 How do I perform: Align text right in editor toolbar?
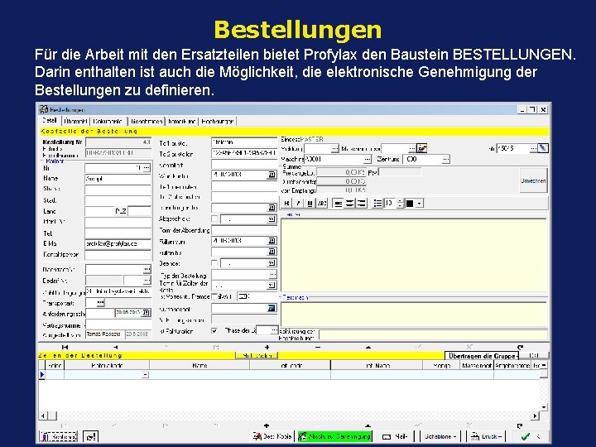pyautogui.click(x=361, y=204)
